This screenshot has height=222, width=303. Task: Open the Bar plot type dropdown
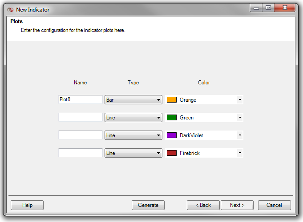tap(133, 100)
